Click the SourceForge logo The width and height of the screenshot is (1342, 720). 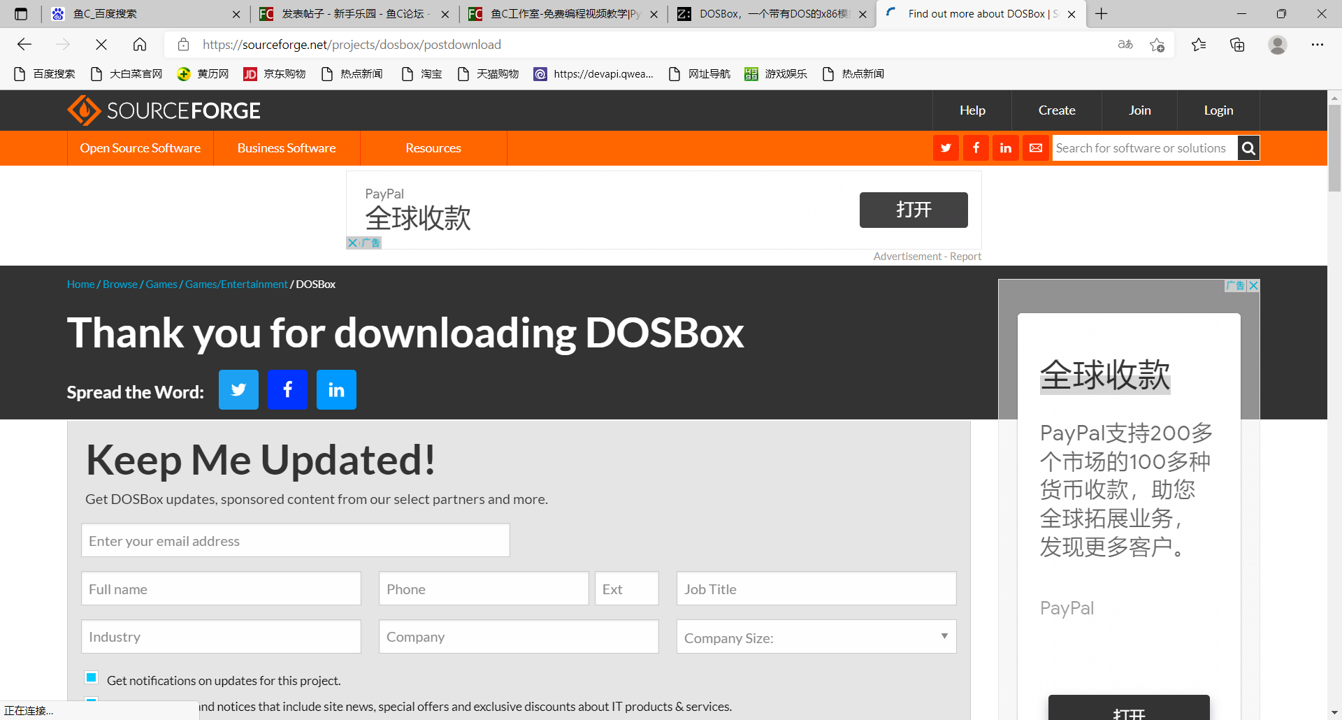pyautogui.click(x=164, y=110)
